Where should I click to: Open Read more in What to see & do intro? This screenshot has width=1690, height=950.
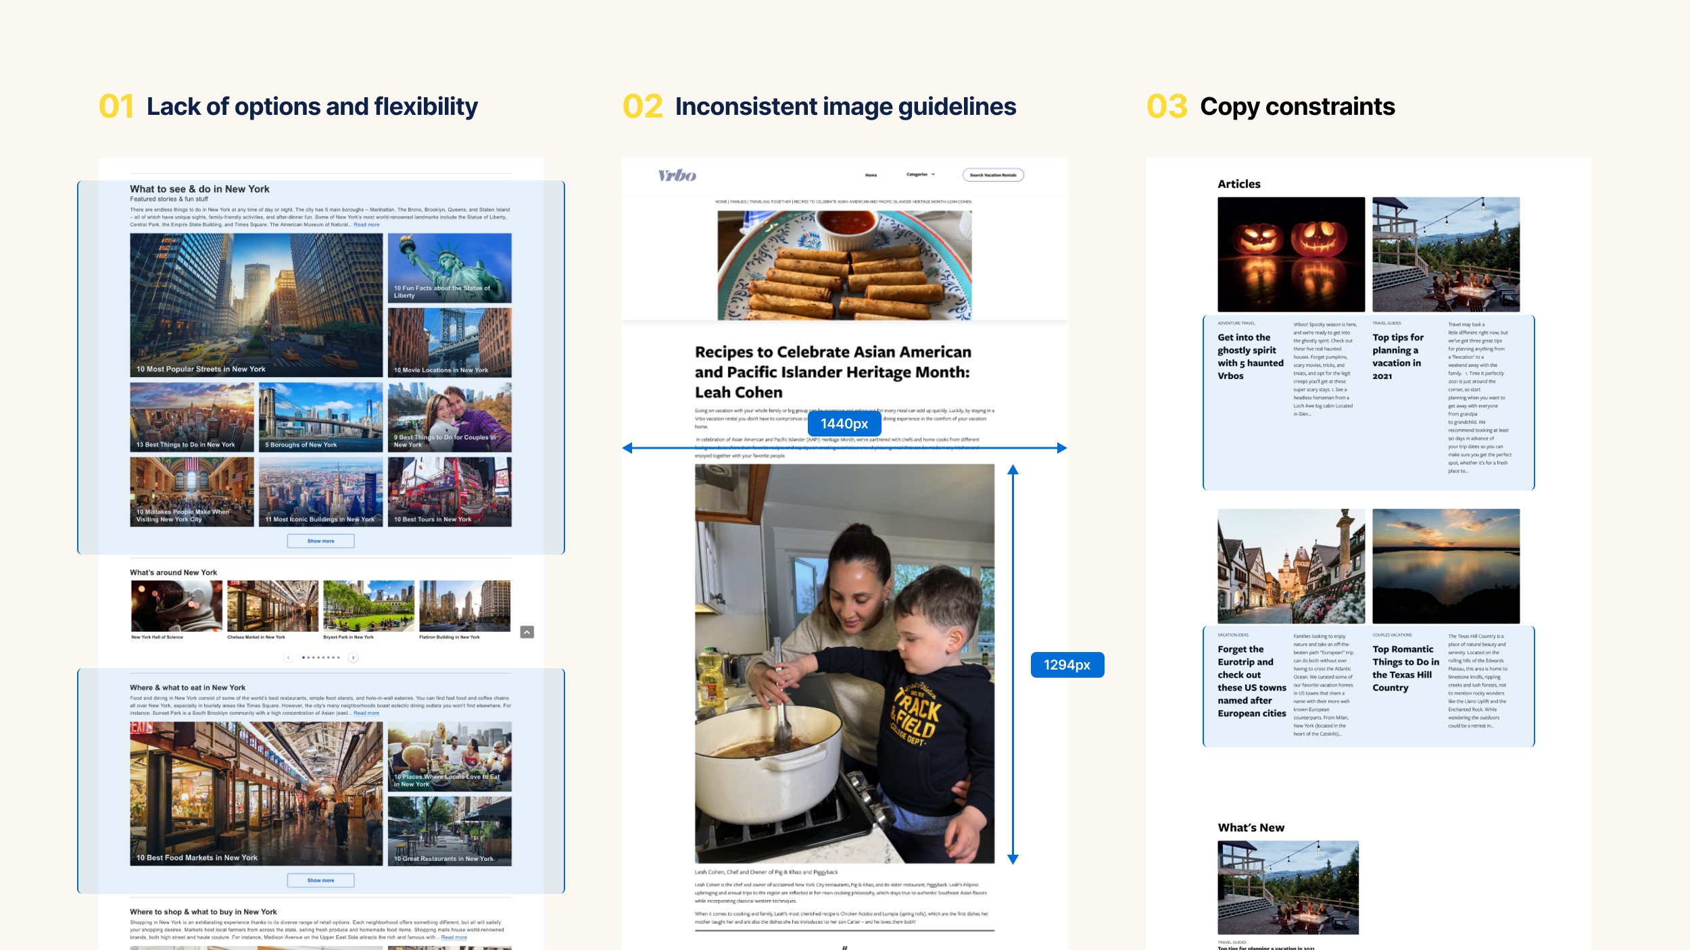(x=366, y=225)
